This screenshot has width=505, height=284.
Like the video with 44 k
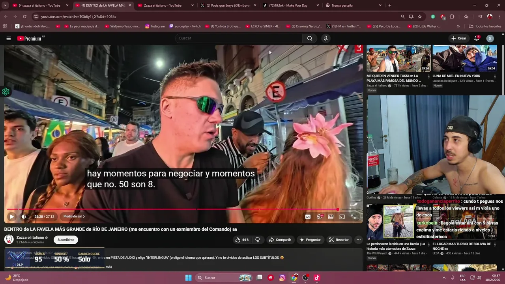tap(242, 240)
